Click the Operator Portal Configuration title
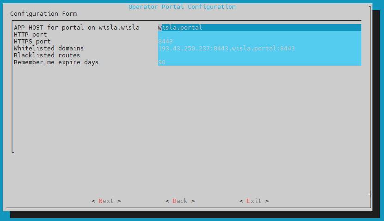This screenshot has height=221, width=384. [182, 7]
